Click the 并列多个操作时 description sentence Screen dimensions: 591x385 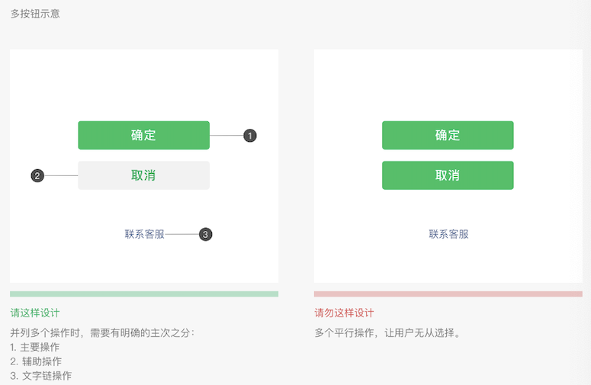pos(102,332)
